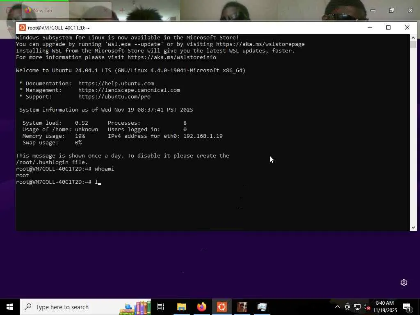Click the 'Usage of /home: unknown' entry
The height and width of the screenshot is (315, 420).
[x=60, y=129]
